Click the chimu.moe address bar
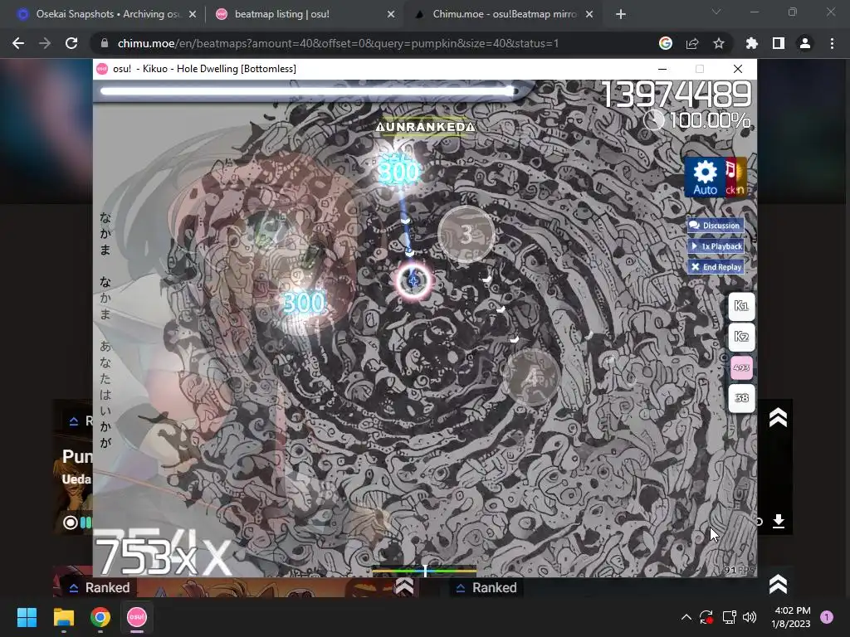This screenshot has height=637, width=850. [337, 43]
